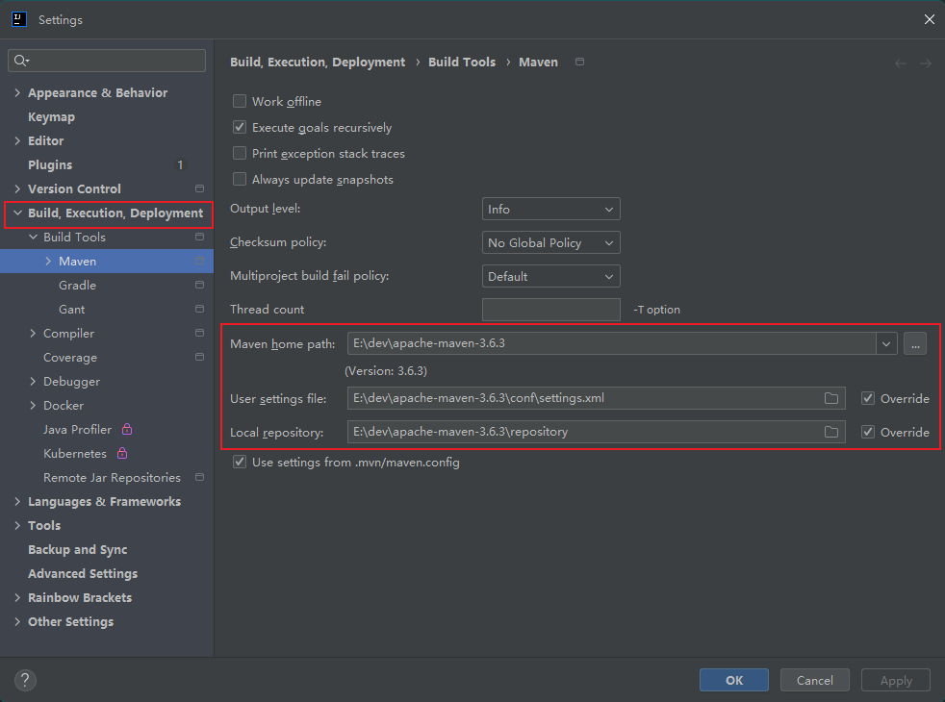Open folder browser for User settings file
The height and width of the screenshot is (702, 945).
coord(831,398)
